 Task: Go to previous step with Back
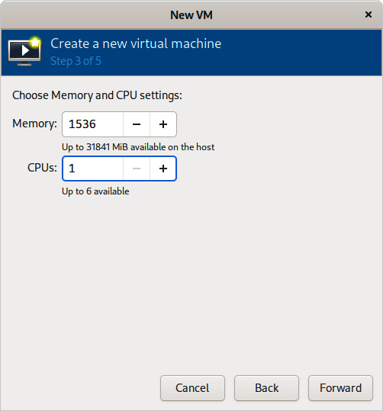[266, 388]
